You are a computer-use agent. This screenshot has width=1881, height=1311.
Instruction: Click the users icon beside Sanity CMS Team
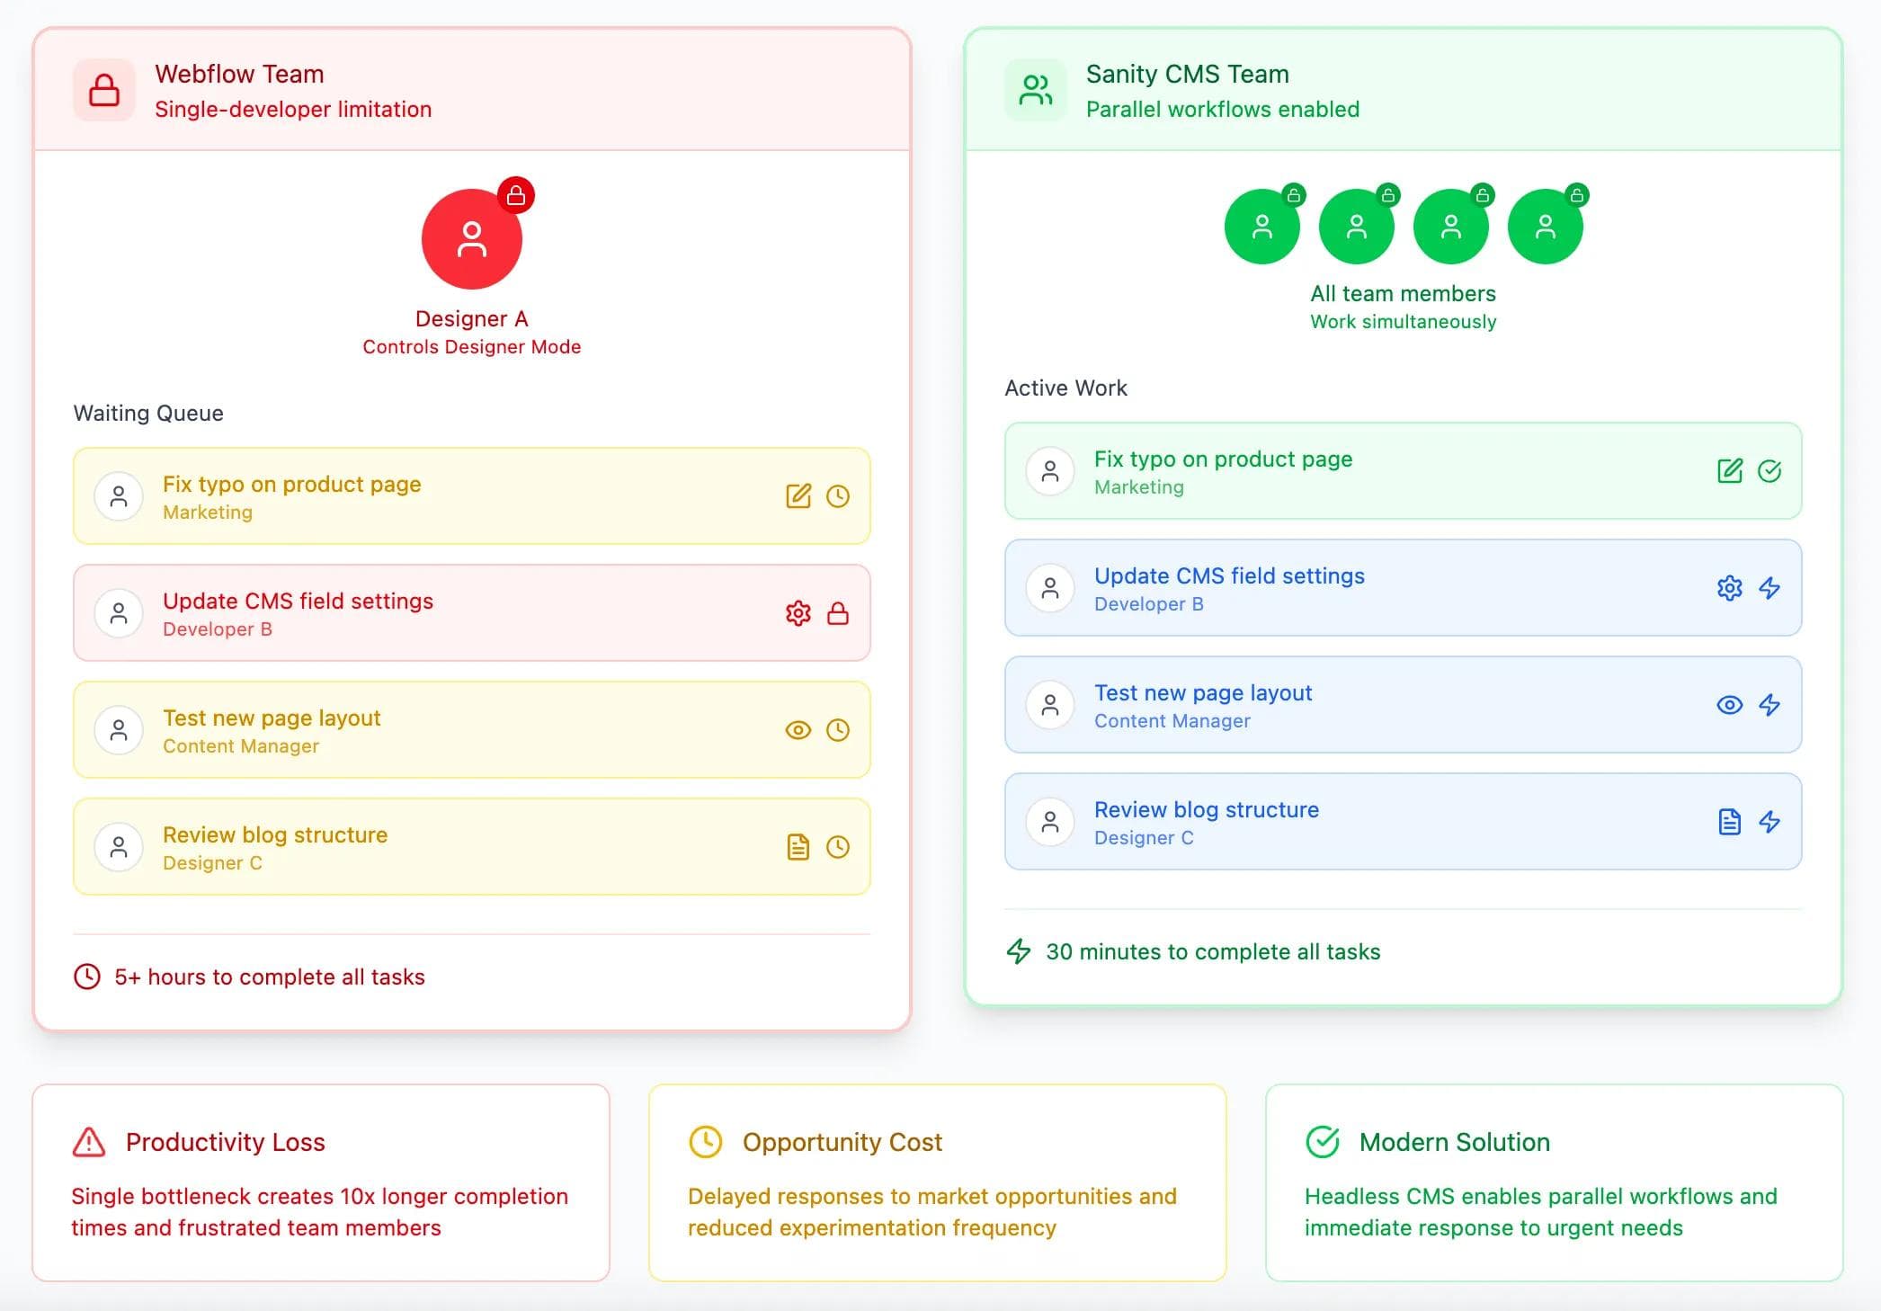point(1035,90)
